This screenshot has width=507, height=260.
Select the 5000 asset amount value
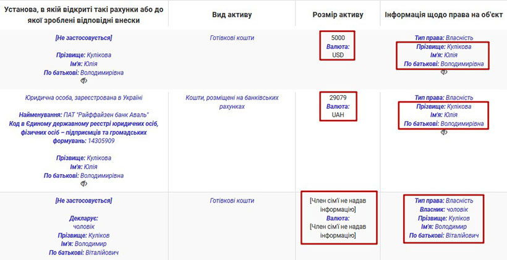tap(338, 38)
